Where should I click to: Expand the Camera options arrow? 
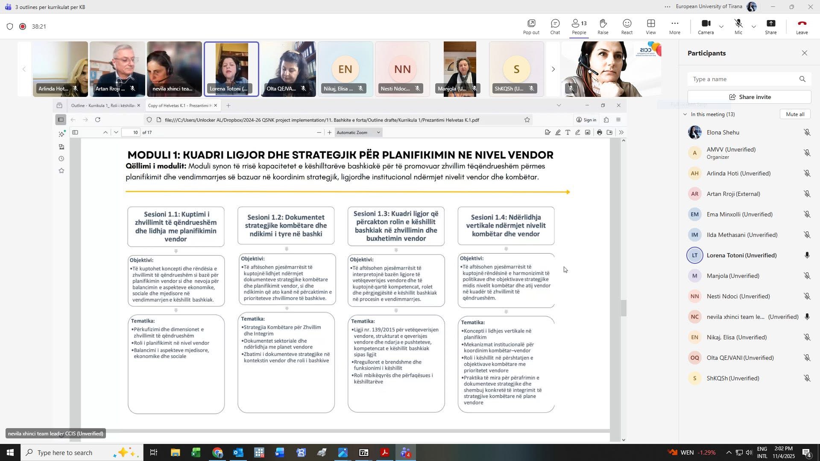point(721,26)
